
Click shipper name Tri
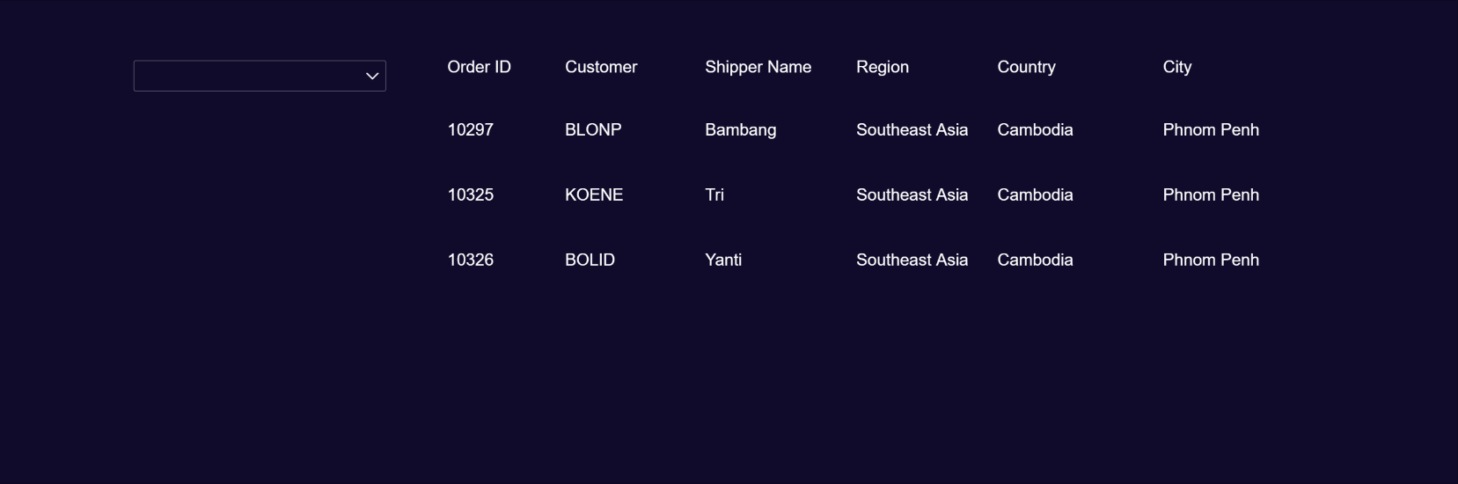714,195
